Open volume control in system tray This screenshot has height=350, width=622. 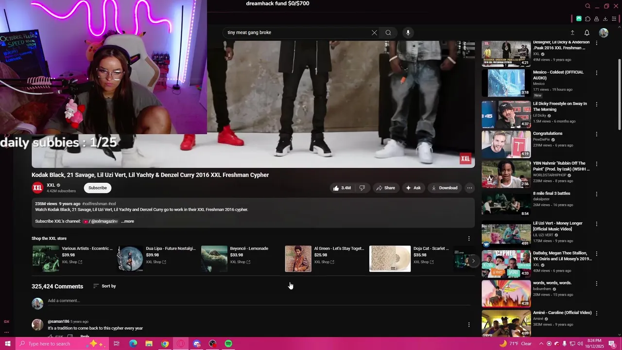(581, 344)
